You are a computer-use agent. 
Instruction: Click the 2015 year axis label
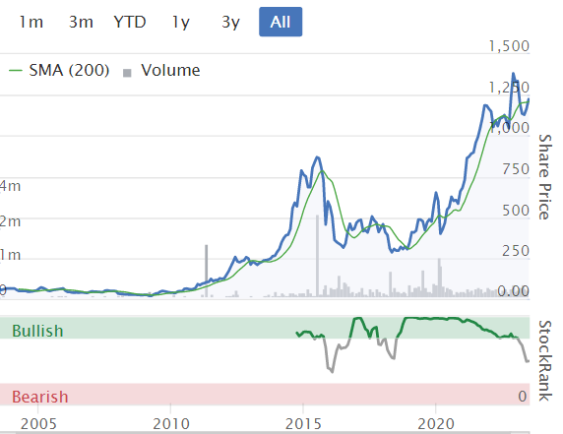[x=303, y=424]
